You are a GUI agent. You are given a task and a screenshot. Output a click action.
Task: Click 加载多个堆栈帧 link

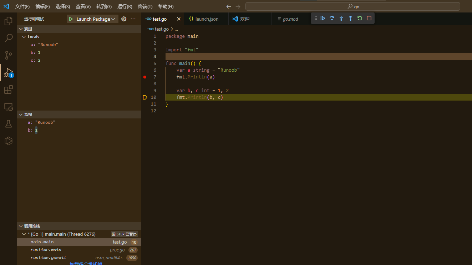86,264
